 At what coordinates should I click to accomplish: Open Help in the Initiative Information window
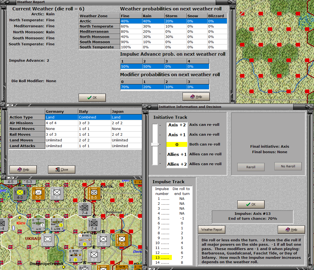tap(291, 230)
